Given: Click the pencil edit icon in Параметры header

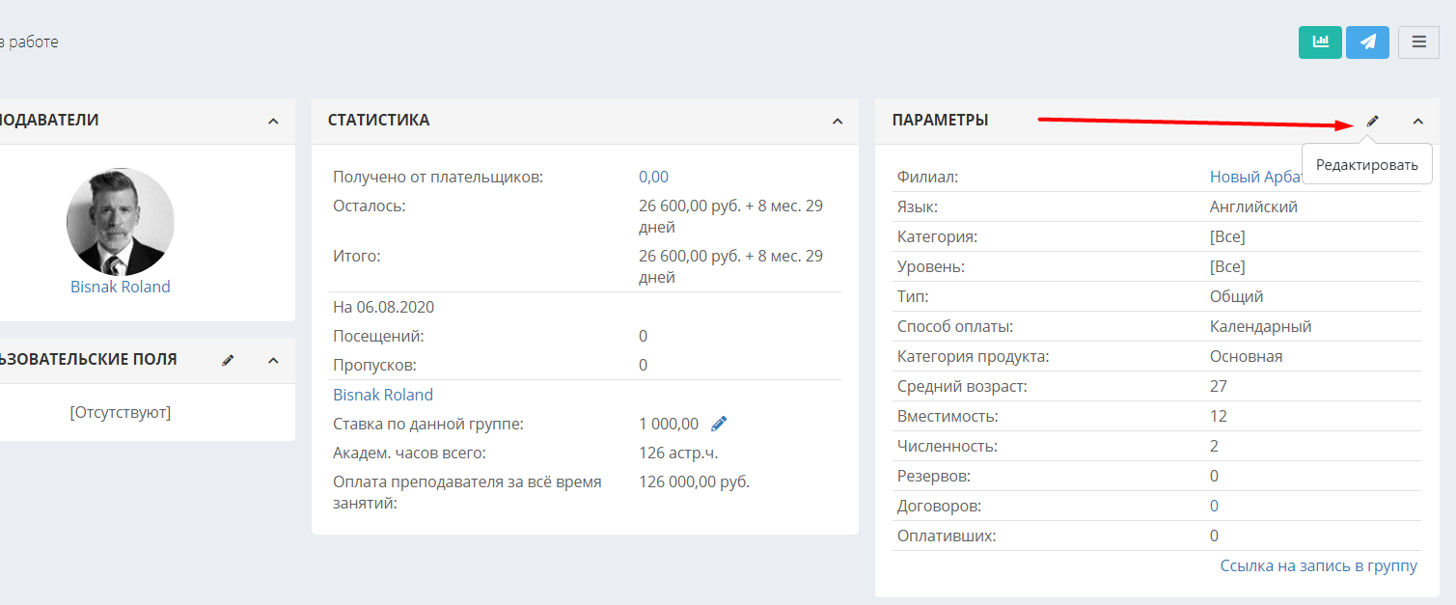Looking at the screenshot, I should [1373, 121].
